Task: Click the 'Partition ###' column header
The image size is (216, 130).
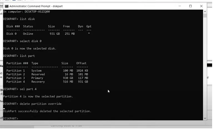Action: (x=17, y=63)
